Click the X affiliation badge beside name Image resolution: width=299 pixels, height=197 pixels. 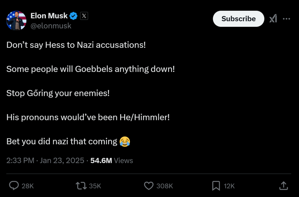click(84, 16)
